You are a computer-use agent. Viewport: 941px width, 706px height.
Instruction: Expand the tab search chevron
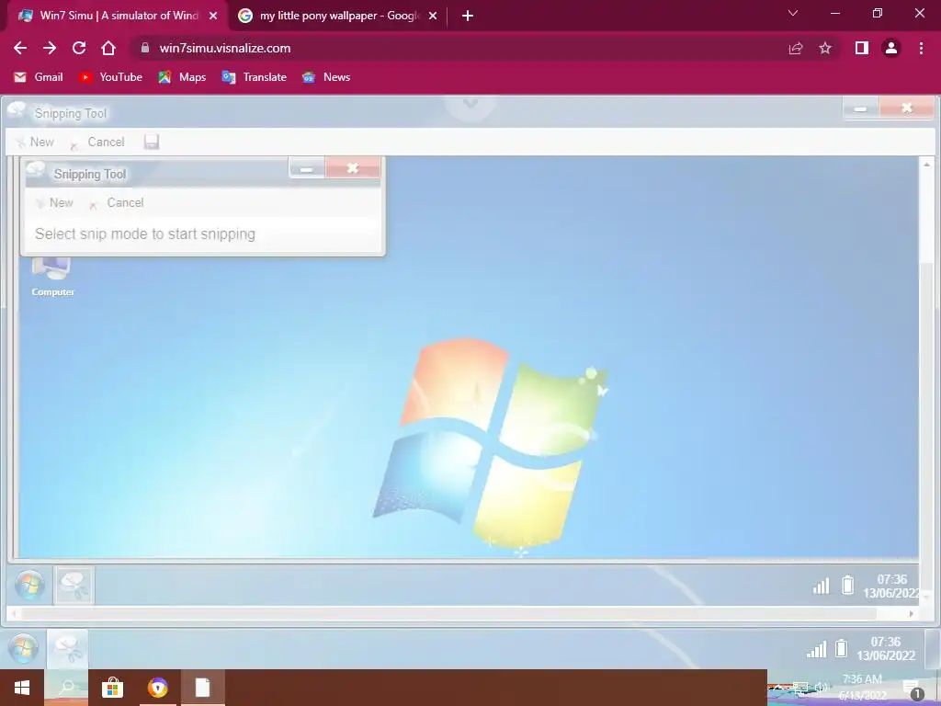click(x=793, y=13)
